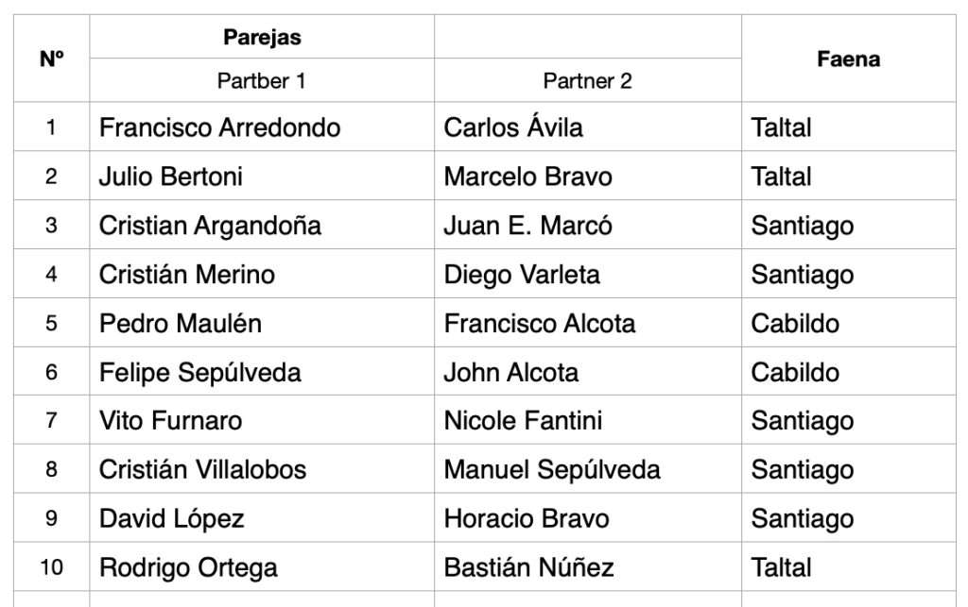Select the Faena column header
The height and width of the screenshot is (607, 968).
(x=848, y=59)
